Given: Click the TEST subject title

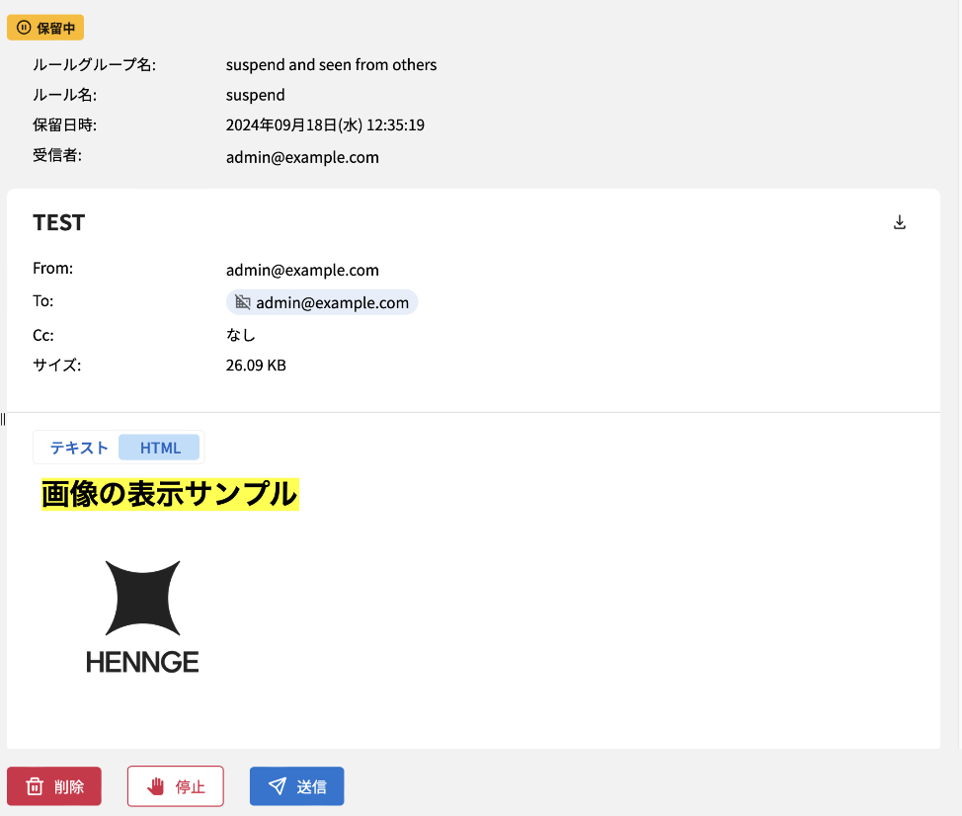Looking at the screenshot, I should click(59, 222).
